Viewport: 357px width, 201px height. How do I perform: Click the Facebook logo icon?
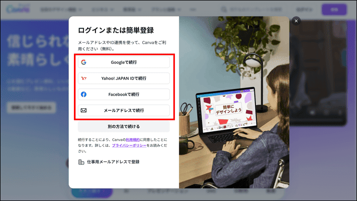tap(83, 94)
